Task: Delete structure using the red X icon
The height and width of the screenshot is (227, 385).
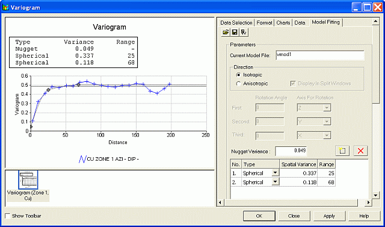Action: pos(360,151)
